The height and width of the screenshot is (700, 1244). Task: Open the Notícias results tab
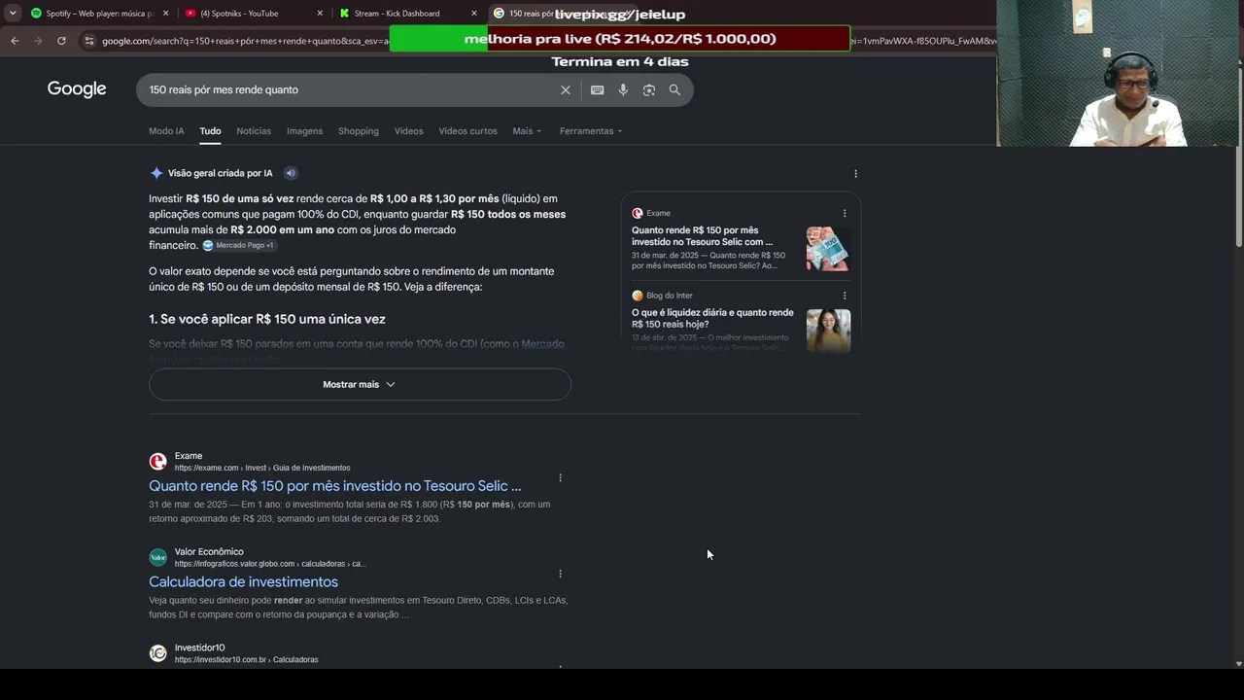click(x=254, y=131)
